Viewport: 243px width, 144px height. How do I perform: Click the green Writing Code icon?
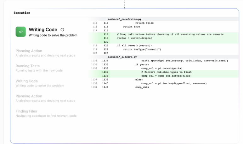click(x=20, y=32)
